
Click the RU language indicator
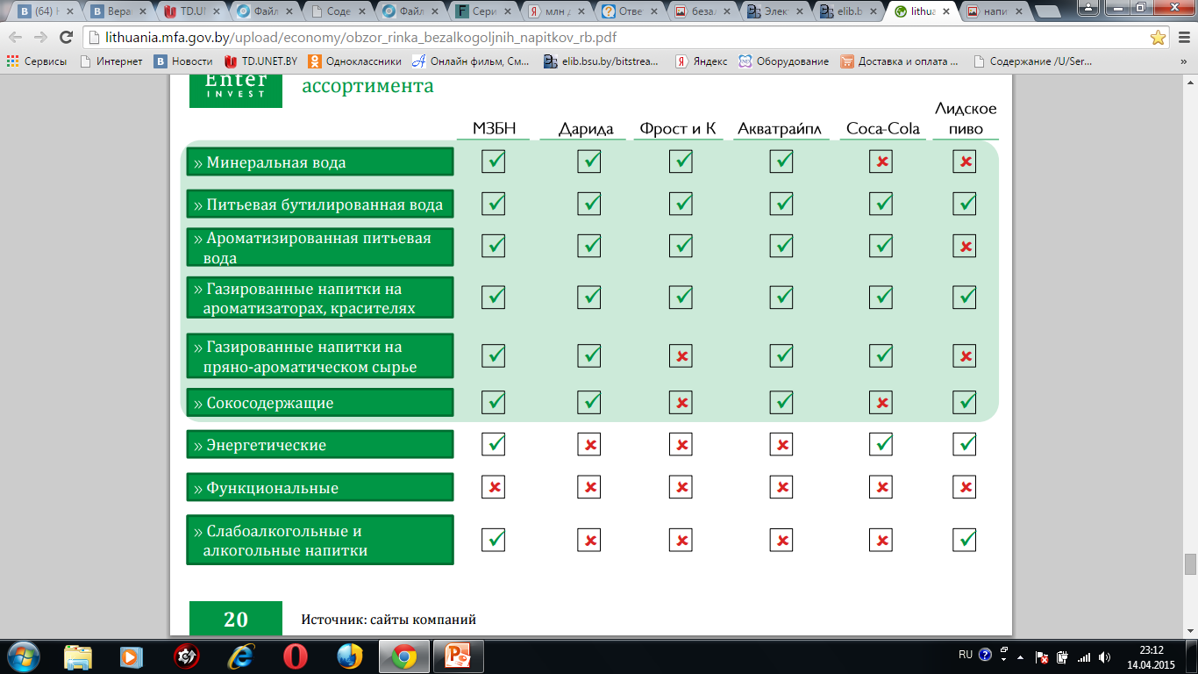coord(966,655)
